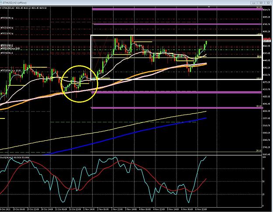
Task: Click the 4036.95 price axis label
Action: point(266,111)
